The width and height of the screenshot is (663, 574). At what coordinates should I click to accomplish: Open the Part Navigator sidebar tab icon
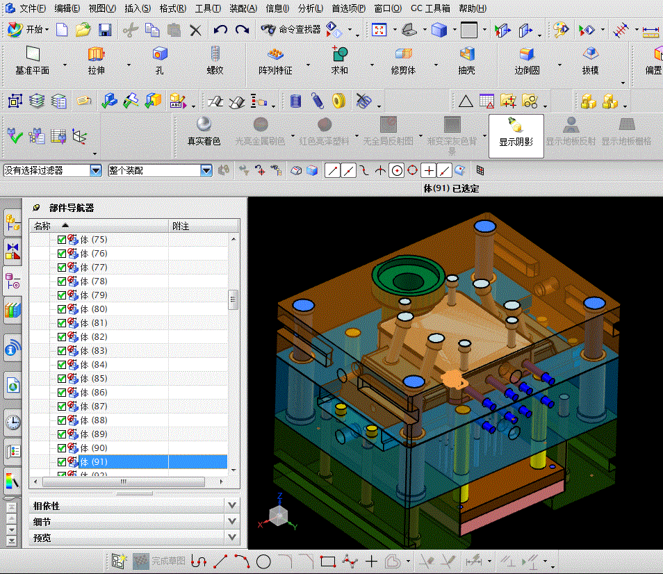pos(13,281)
